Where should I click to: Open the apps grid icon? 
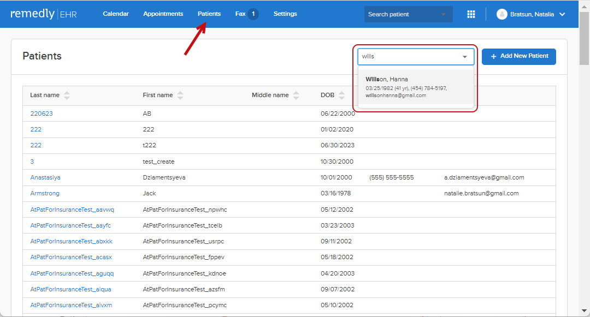tap(471, 14)
